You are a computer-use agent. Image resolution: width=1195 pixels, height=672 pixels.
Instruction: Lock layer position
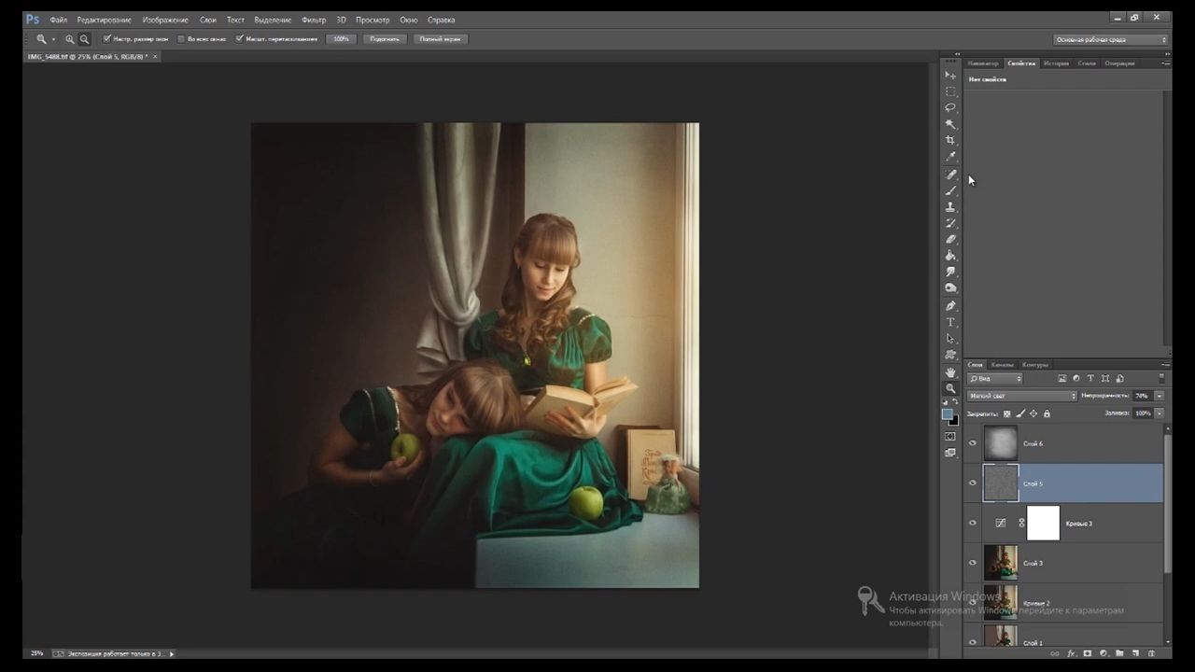[1033, 413]
